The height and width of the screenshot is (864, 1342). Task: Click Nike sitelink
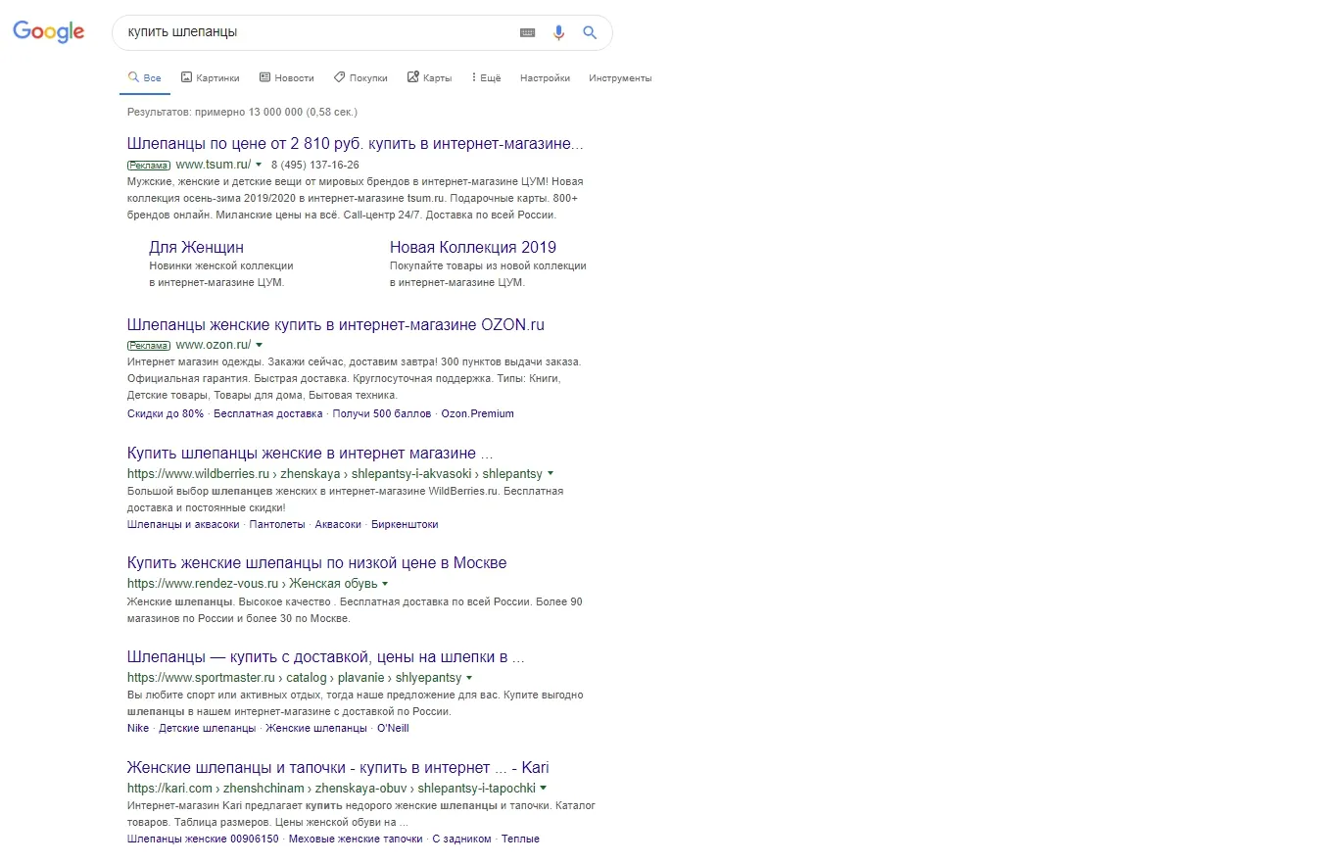click(x=138, y=728)
